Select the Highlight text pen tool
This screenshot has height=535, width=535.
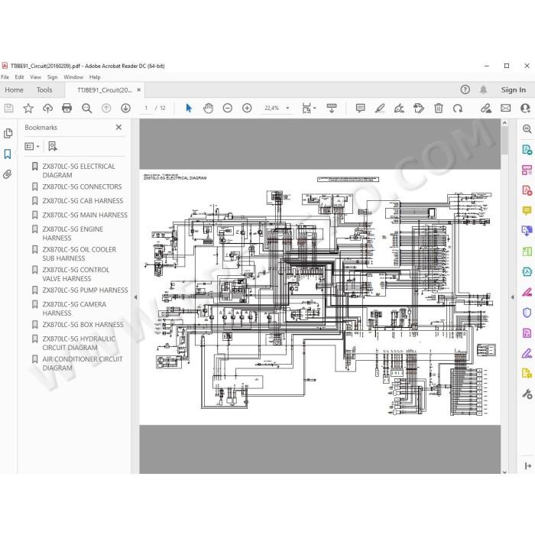(380, 109)
